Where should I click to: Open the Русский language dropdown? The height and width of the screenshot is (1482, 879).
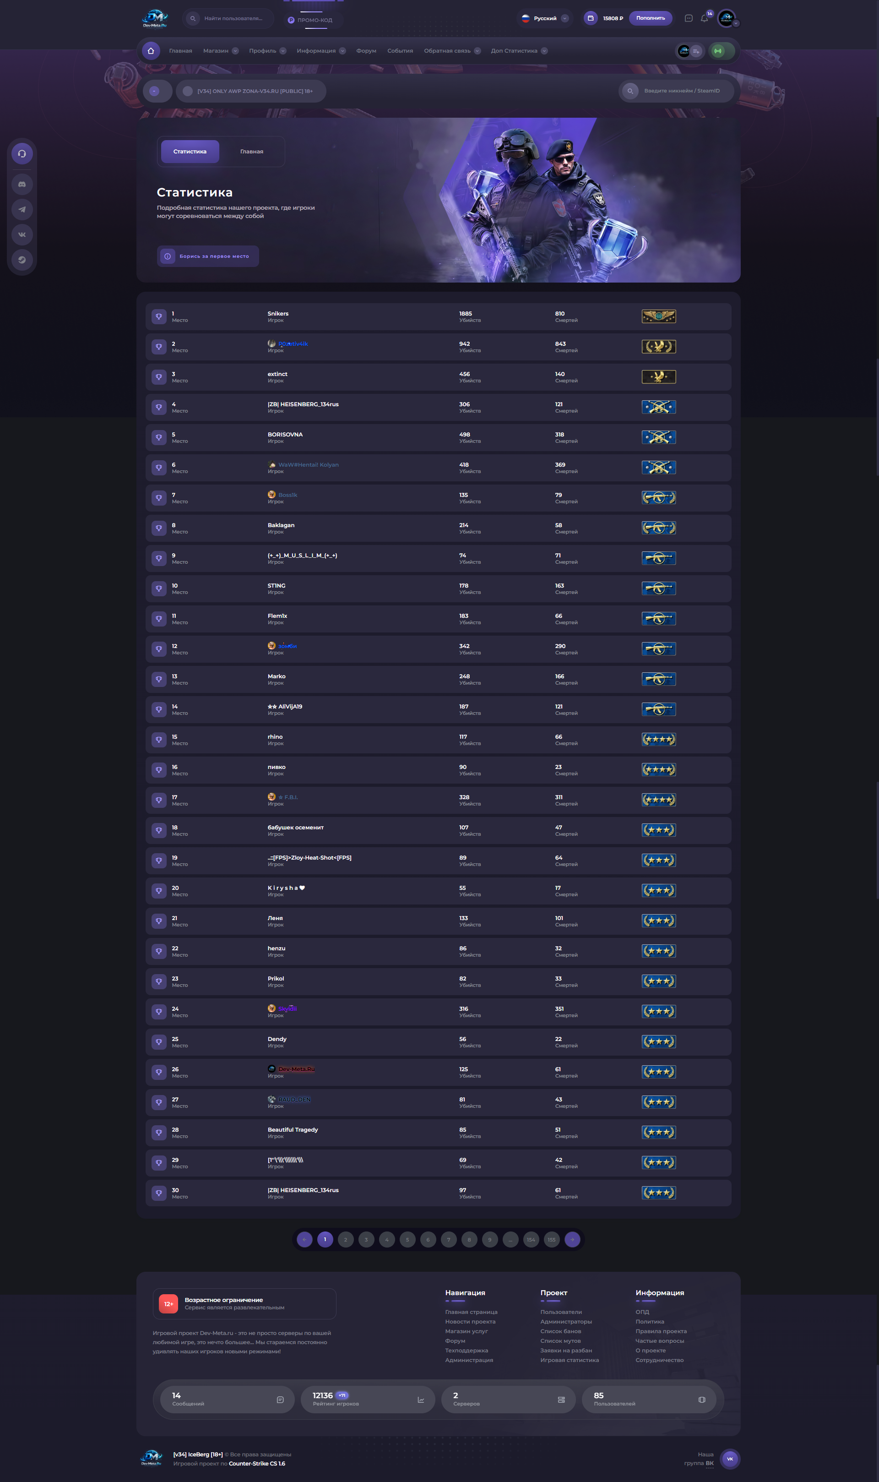click(x=545, y=18)
